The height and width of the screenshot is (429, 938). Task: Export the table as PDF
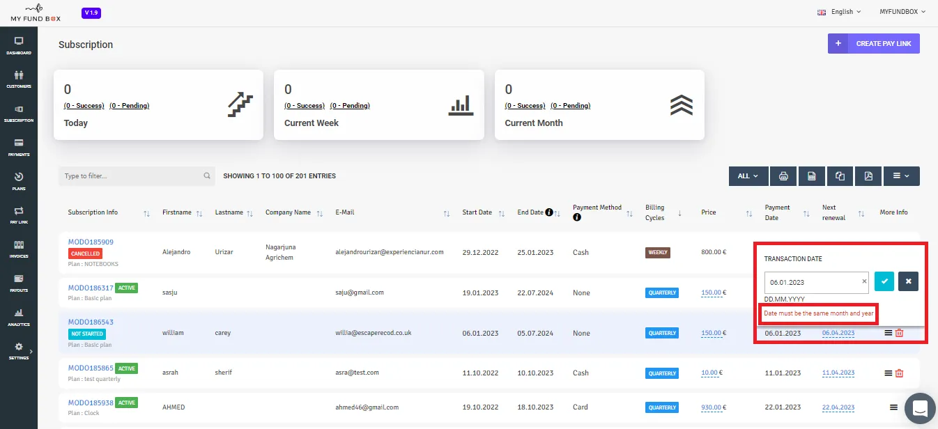pos(868,176)
